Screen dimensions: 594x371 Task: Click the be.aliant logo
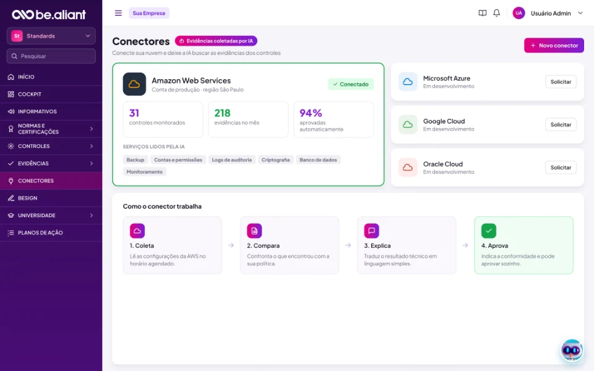pyautogui.click(x=49, y=14)
